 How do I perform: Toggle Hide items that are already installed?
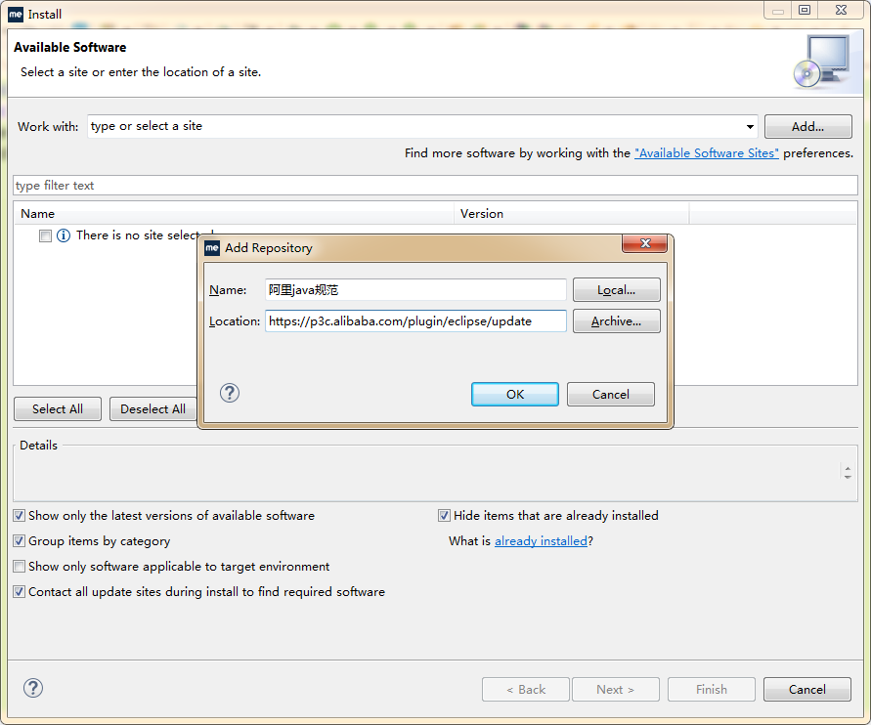click(x=444, y=516)
